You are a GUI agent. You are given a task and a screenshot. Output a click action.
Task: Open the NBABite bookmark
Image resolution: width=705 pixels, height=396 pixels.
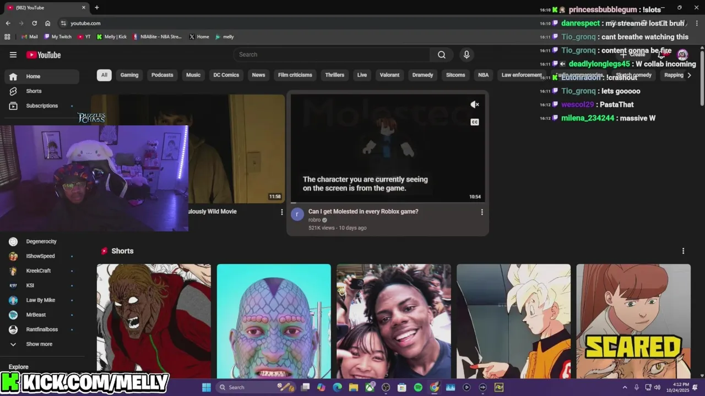point(158,37)
